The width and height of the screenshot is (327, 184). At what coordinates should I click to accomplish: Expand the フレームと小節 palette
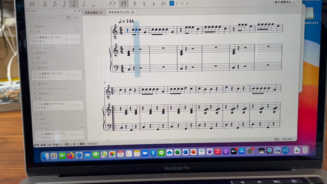coord(32,48)
